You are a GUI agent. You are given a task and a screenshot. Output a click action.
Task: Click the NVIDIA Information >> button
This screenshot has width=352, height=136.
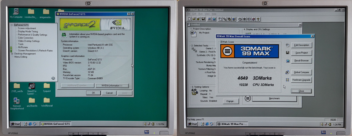coord(112,86)
